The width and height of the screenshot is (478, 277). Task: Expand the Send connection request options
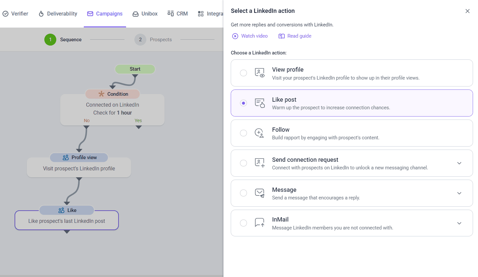coord(459,163)
